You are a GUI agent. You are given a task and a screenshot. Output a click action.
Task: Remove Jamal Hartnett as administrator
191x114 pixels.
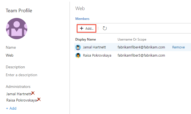coord(33,93)
